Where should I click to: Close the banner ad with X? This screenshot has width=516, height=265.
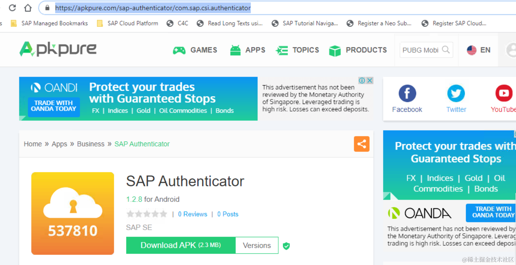tap(369, 80)
